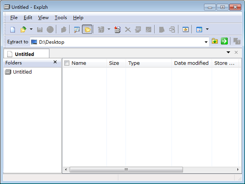Click the horizontal scrollbar thumb
The image size is (245, 184).
tap(126, 169)
